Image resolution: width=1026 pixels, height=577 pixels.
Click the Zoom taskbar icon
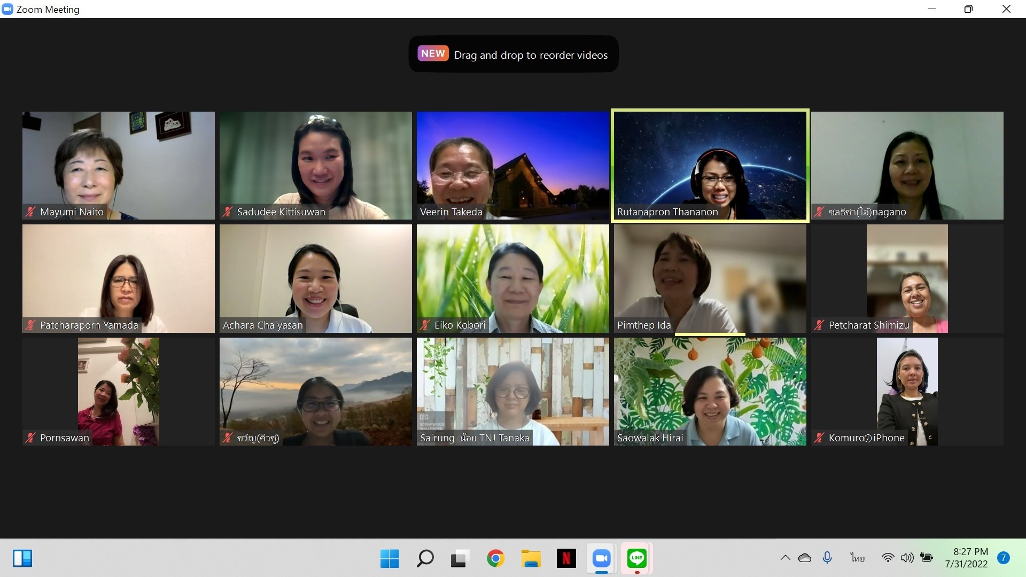point(601,559)
